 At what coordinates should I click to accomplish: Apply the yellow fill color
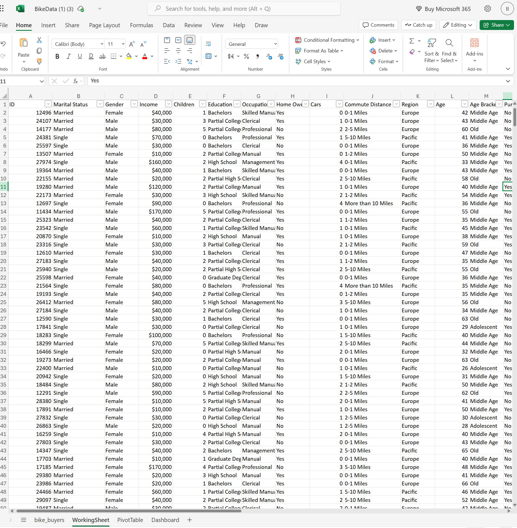(x=129, y=56)
